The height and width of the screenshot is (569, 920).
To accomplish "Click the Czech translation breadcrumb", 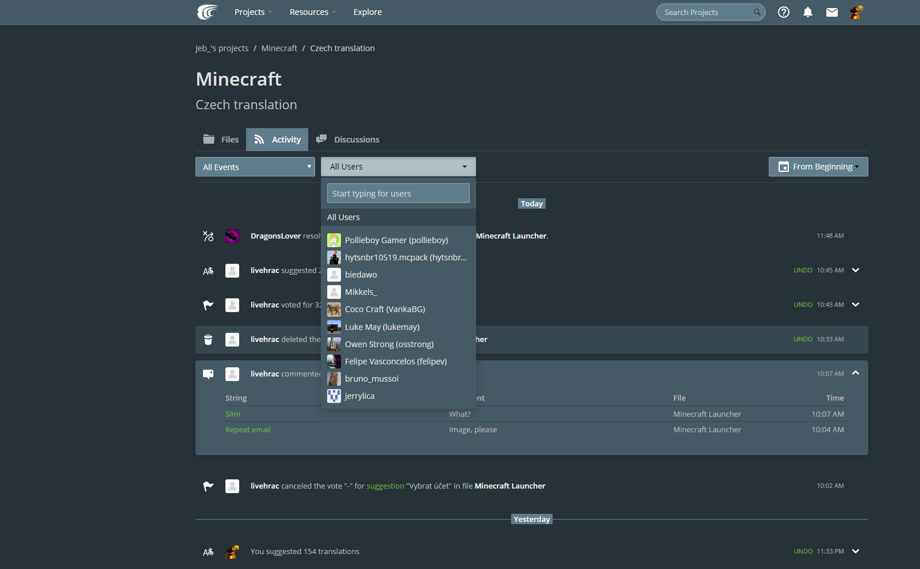I will coord(342,48).
